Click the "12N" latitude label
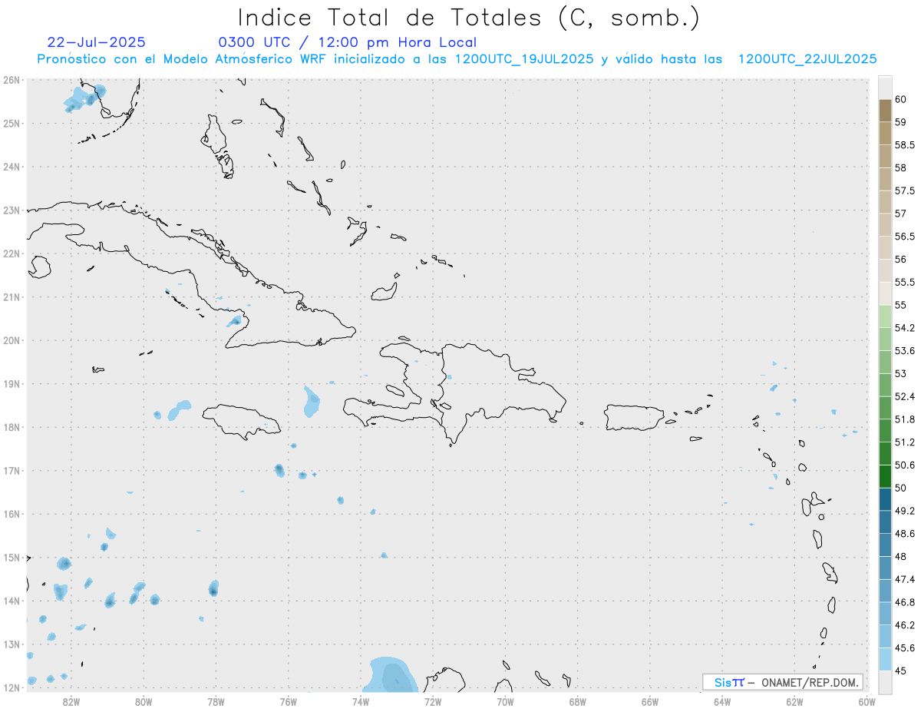The width and height of the screenshot is (921, 712). 12,687
